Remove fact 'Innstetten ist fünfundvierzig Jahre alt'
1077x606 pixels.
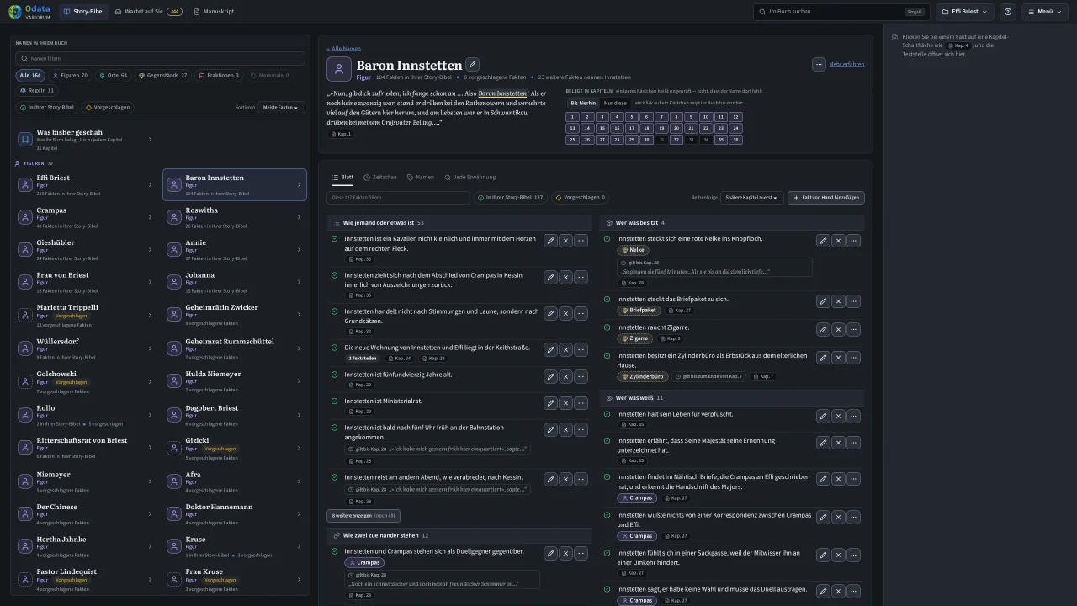565,377
